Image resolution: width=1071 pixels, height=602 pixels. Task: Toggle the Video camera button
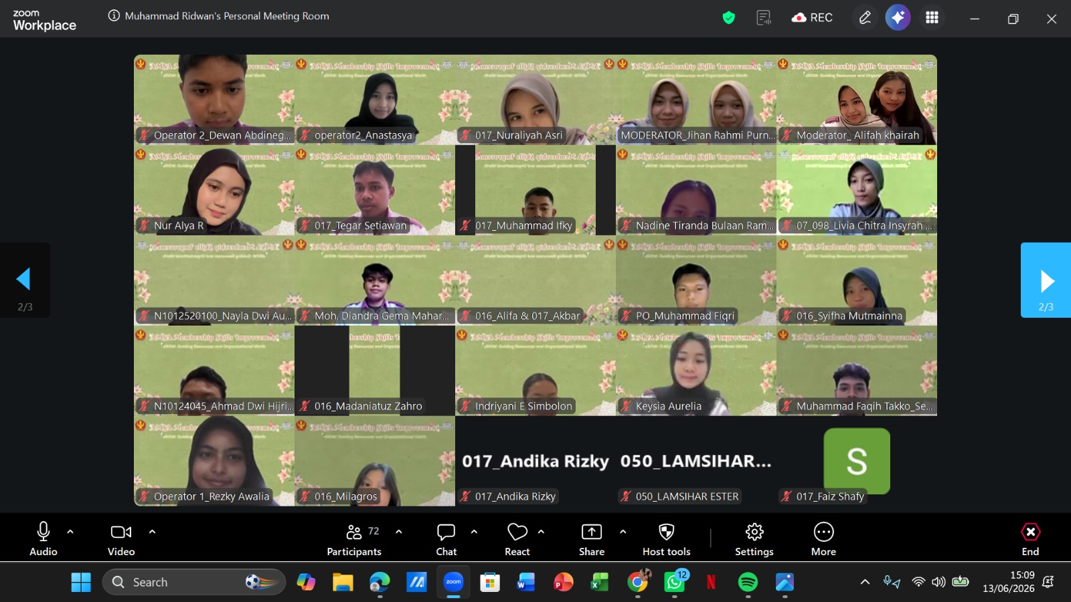pyautogui.click(x=121, y=538)
